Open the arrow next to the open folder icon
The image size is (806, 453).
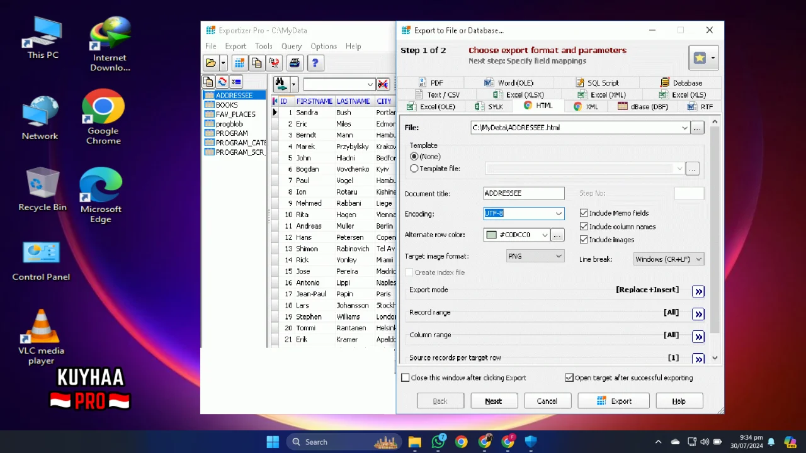pos(223,63)
